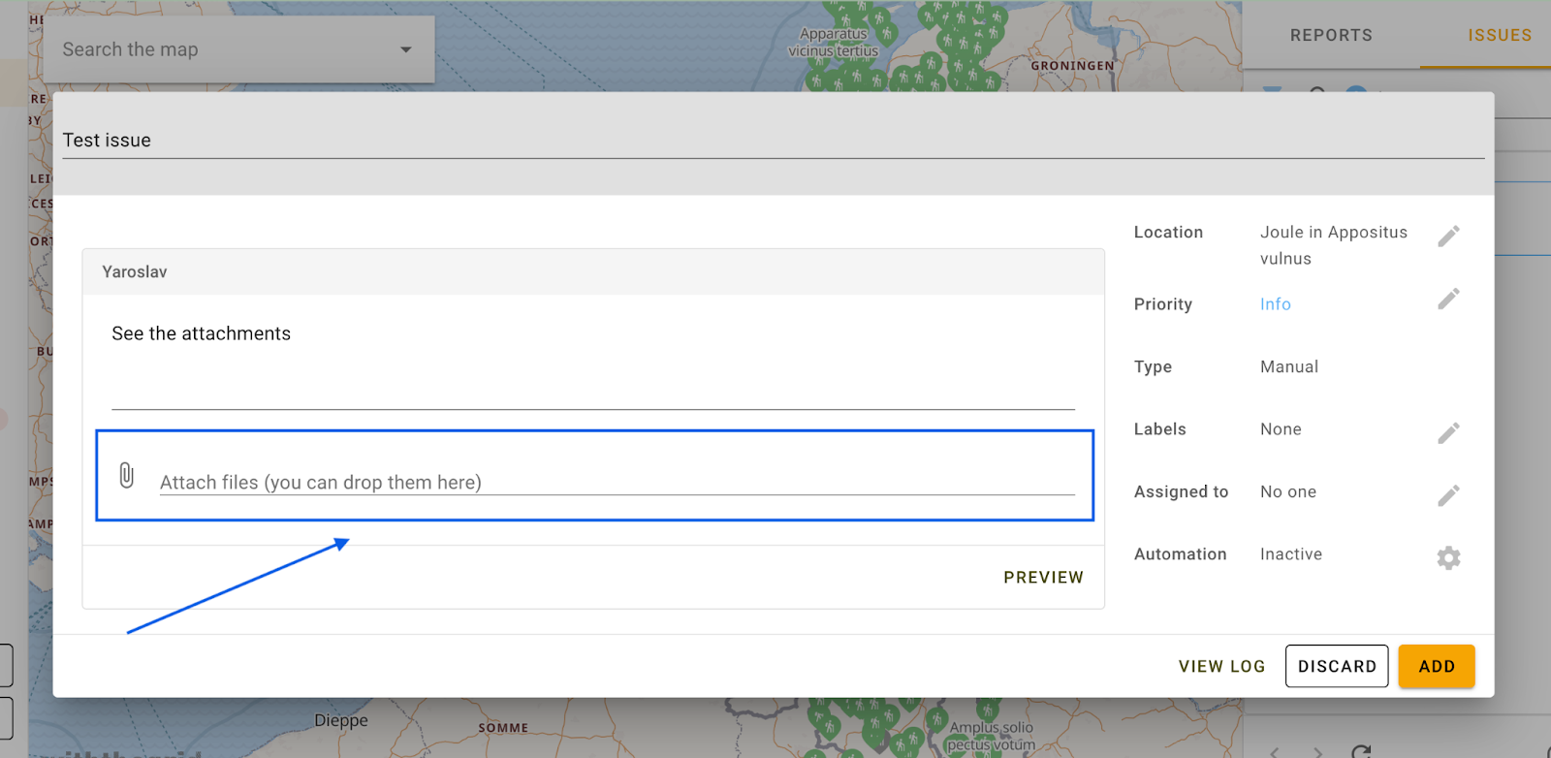Open Automation settings gear icon
This screenshot has width=1551, height=758.
(1448, 558)
